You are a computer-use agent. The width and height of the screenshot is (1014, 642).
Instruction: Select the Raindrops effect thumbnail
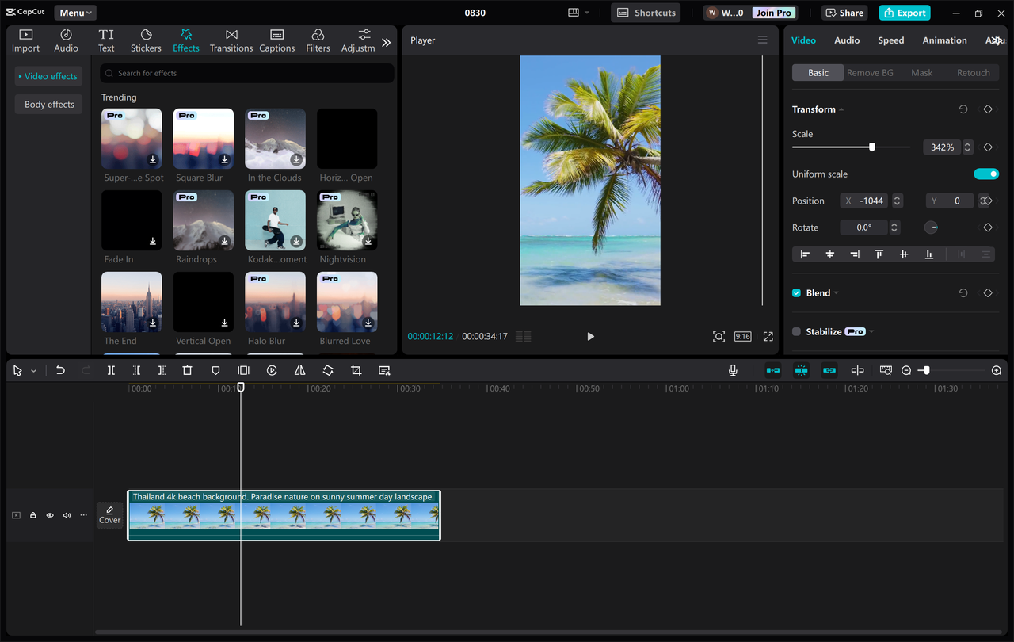pyautogui.click(x=203, y=220)
